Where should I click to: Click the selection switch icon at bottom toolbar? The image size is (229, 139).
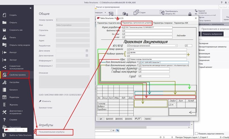click(x=117, y=130)
